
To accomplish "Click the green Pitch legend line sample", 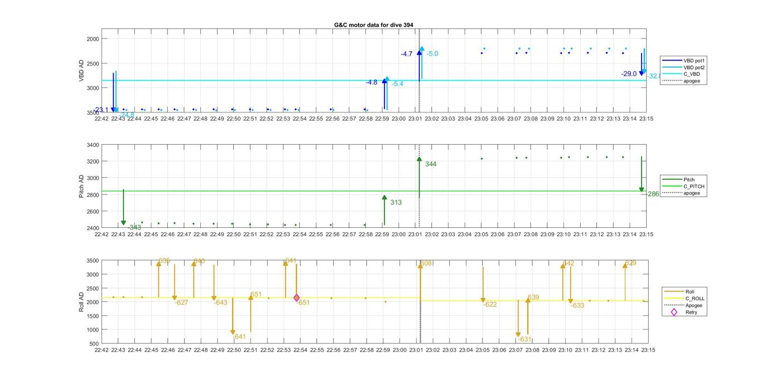I will click(x=672, y=179).
